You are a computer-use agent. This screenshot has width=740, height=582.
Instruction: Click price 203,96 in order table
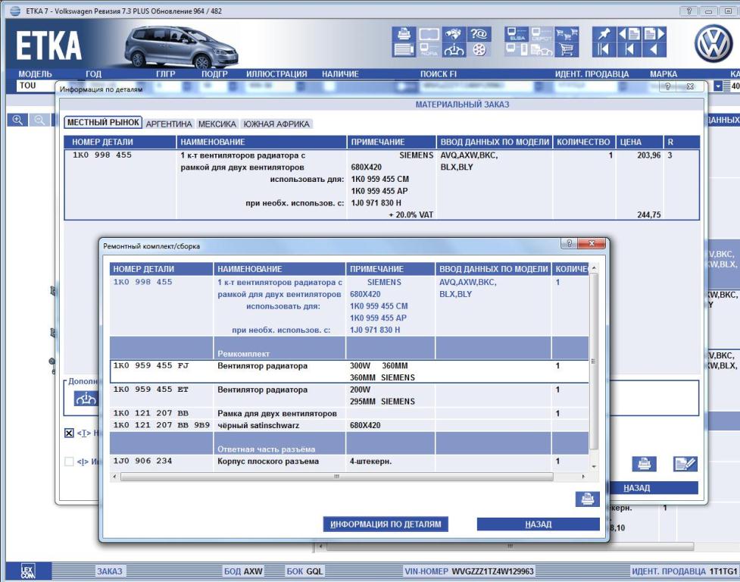tap(649, 155)
